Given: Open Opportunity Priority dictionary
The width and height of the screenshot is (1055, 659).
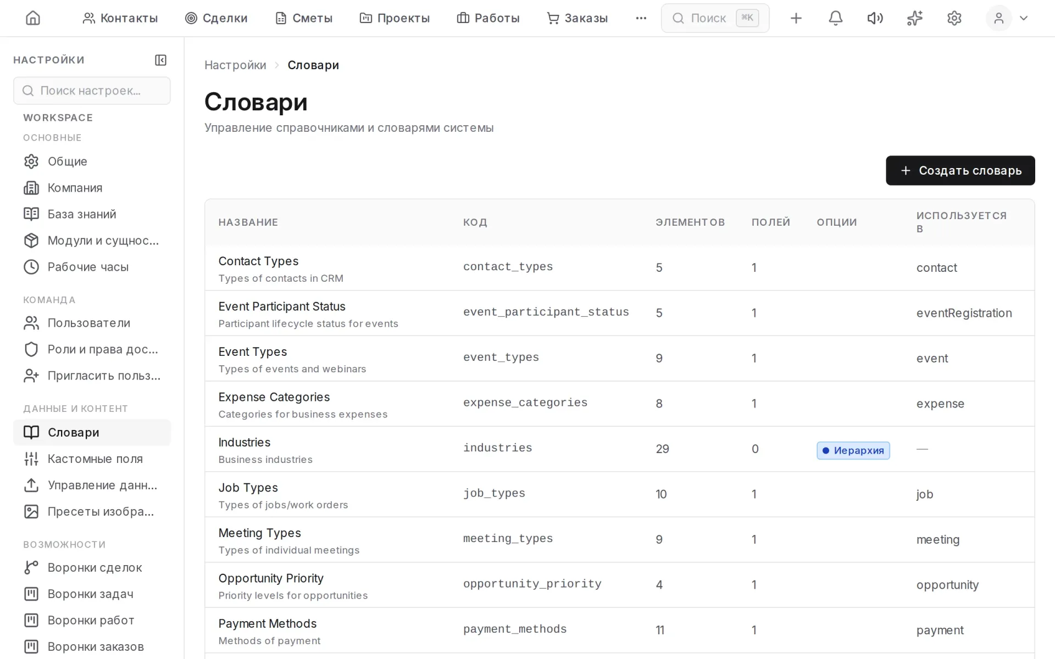Looking at the screenshot, I should coord(620,585).
